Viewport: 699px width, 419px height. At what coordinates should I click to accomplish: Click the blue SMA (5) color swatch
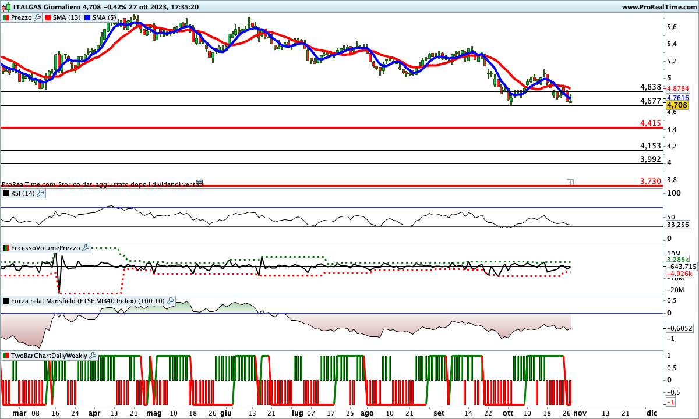[x=88, y=17]
